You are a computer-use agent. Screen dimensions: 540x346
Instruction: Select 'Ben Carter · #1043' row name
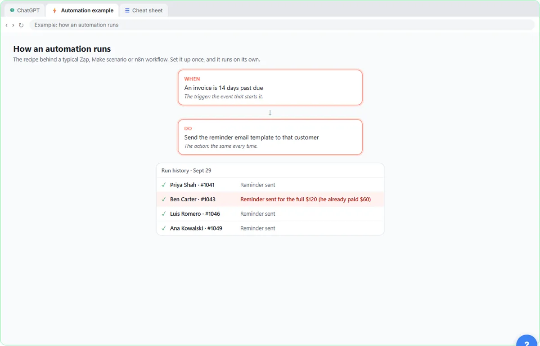[193, 199]
